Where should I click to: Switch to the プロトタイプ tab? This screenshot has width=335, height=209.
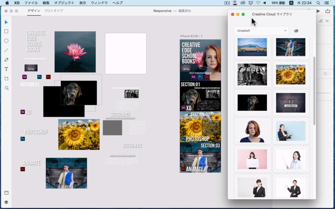(53, 11)
